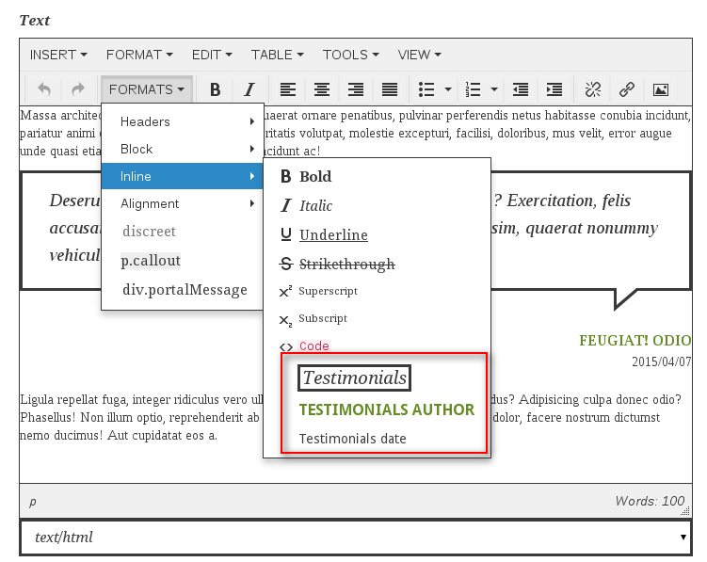Open the text/html format dropdown

(x=356, y=538)
